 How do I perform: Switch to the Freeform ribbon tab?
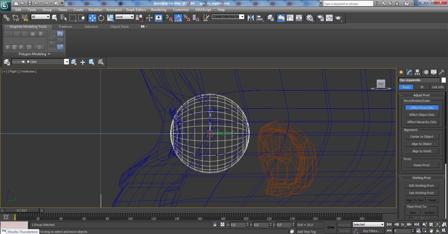click(x=65, y=27)
